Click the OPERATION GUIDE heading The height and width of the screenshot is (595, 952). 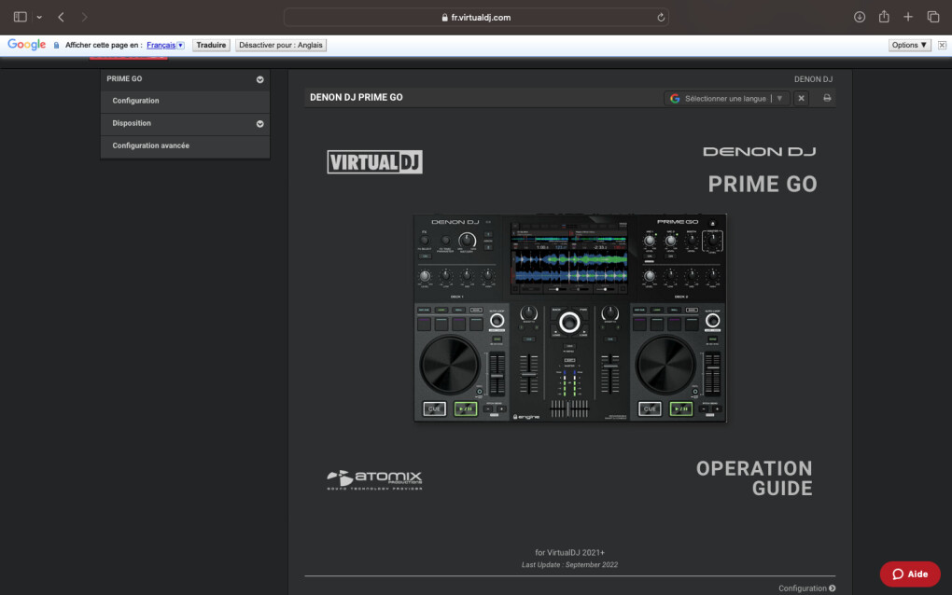pos(754,478)
